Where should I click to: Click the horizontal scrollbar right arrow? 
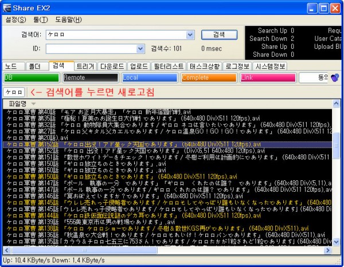pos(328,250)
